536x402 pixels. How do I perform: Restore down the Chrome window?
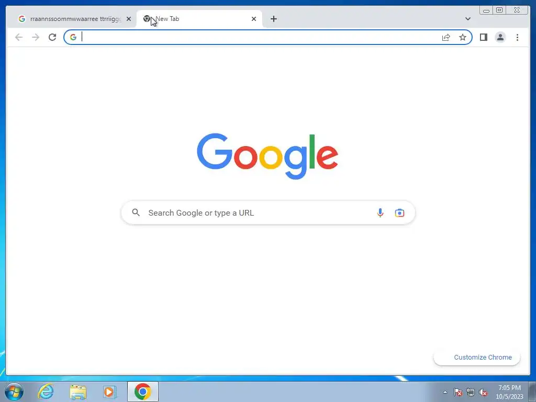[x=499, y=10]
